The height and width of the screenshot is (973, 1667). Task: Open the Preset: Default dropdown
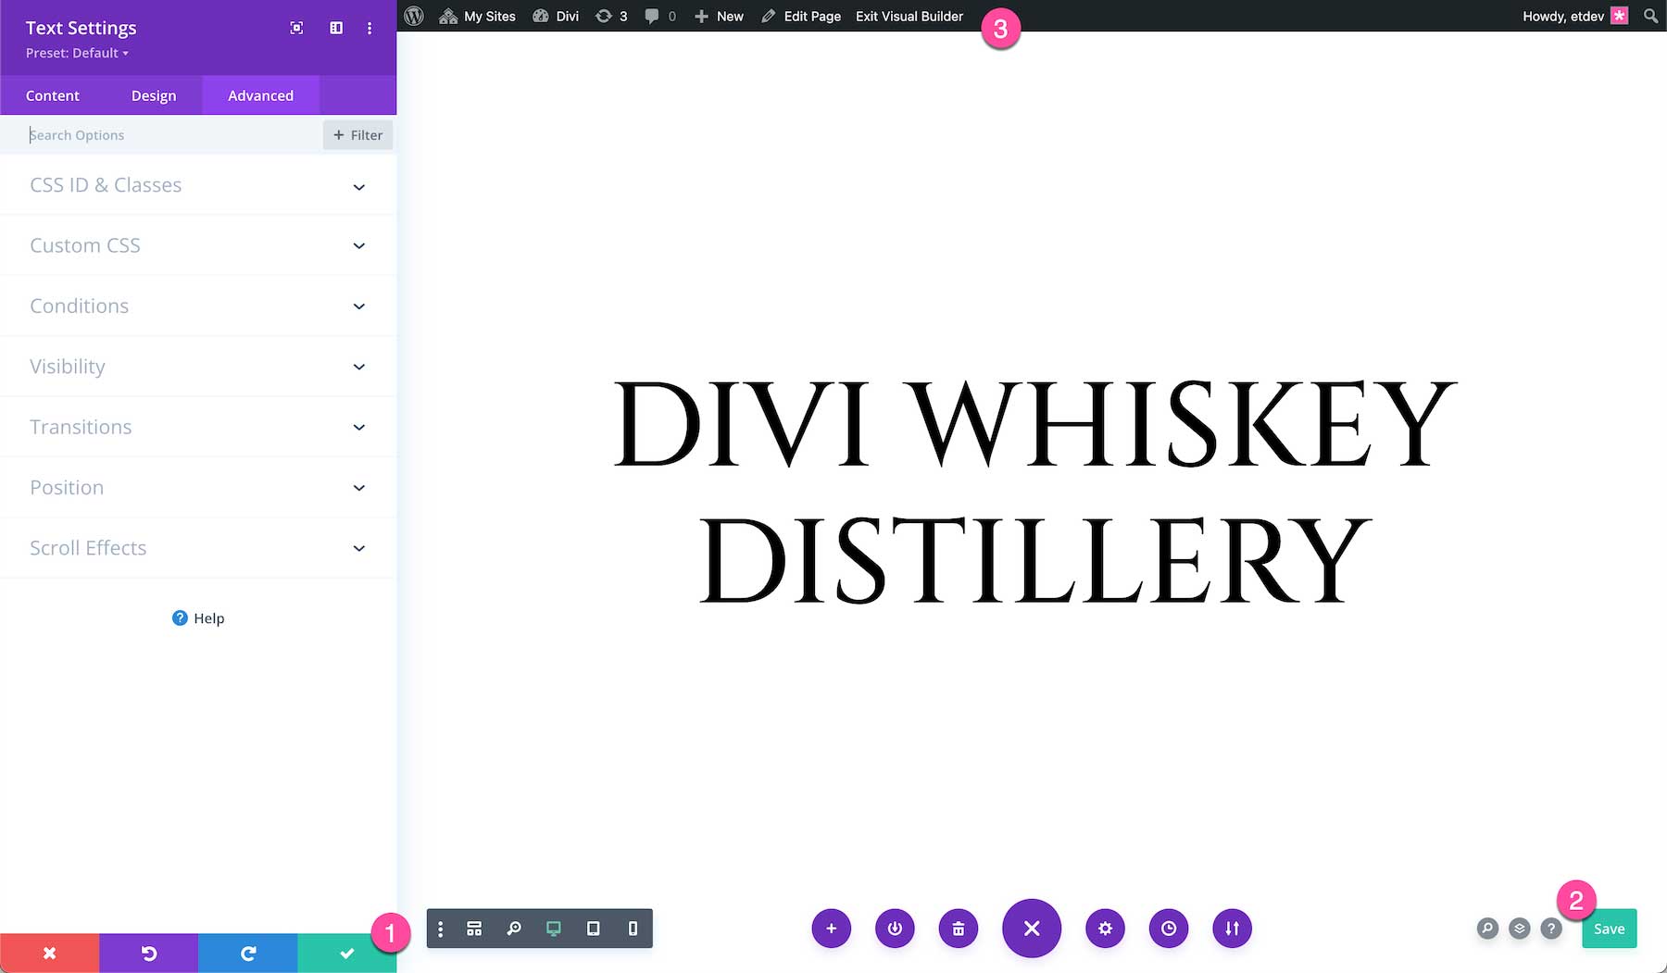coord(77,53)
